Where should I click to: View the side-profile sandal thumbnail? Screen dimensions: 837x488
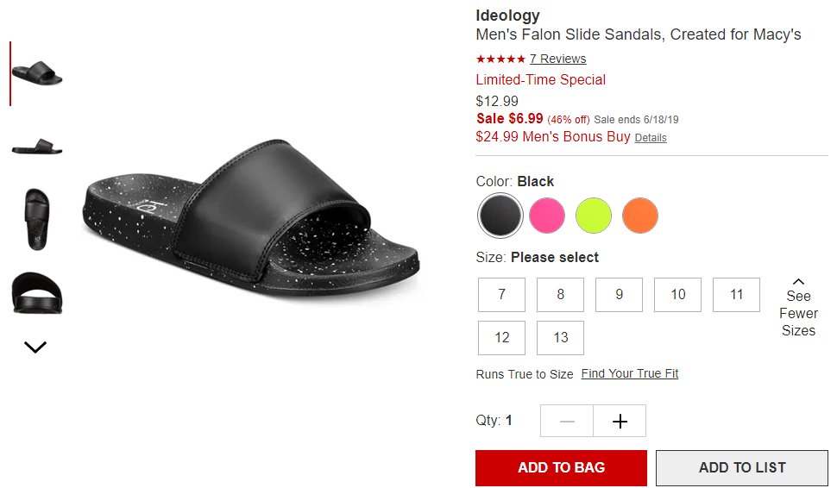point(37,146)
